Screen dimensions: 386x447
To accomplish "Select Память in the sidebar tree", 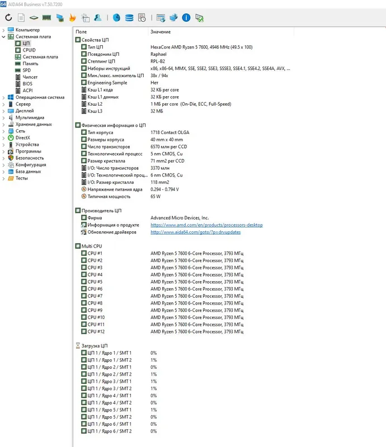I will click(x=30, y=64).
